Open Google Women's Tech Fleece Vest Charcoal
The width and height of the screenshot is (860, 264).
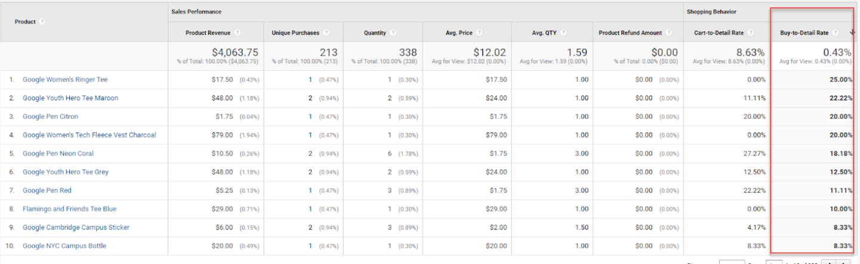tap(89, 135)
